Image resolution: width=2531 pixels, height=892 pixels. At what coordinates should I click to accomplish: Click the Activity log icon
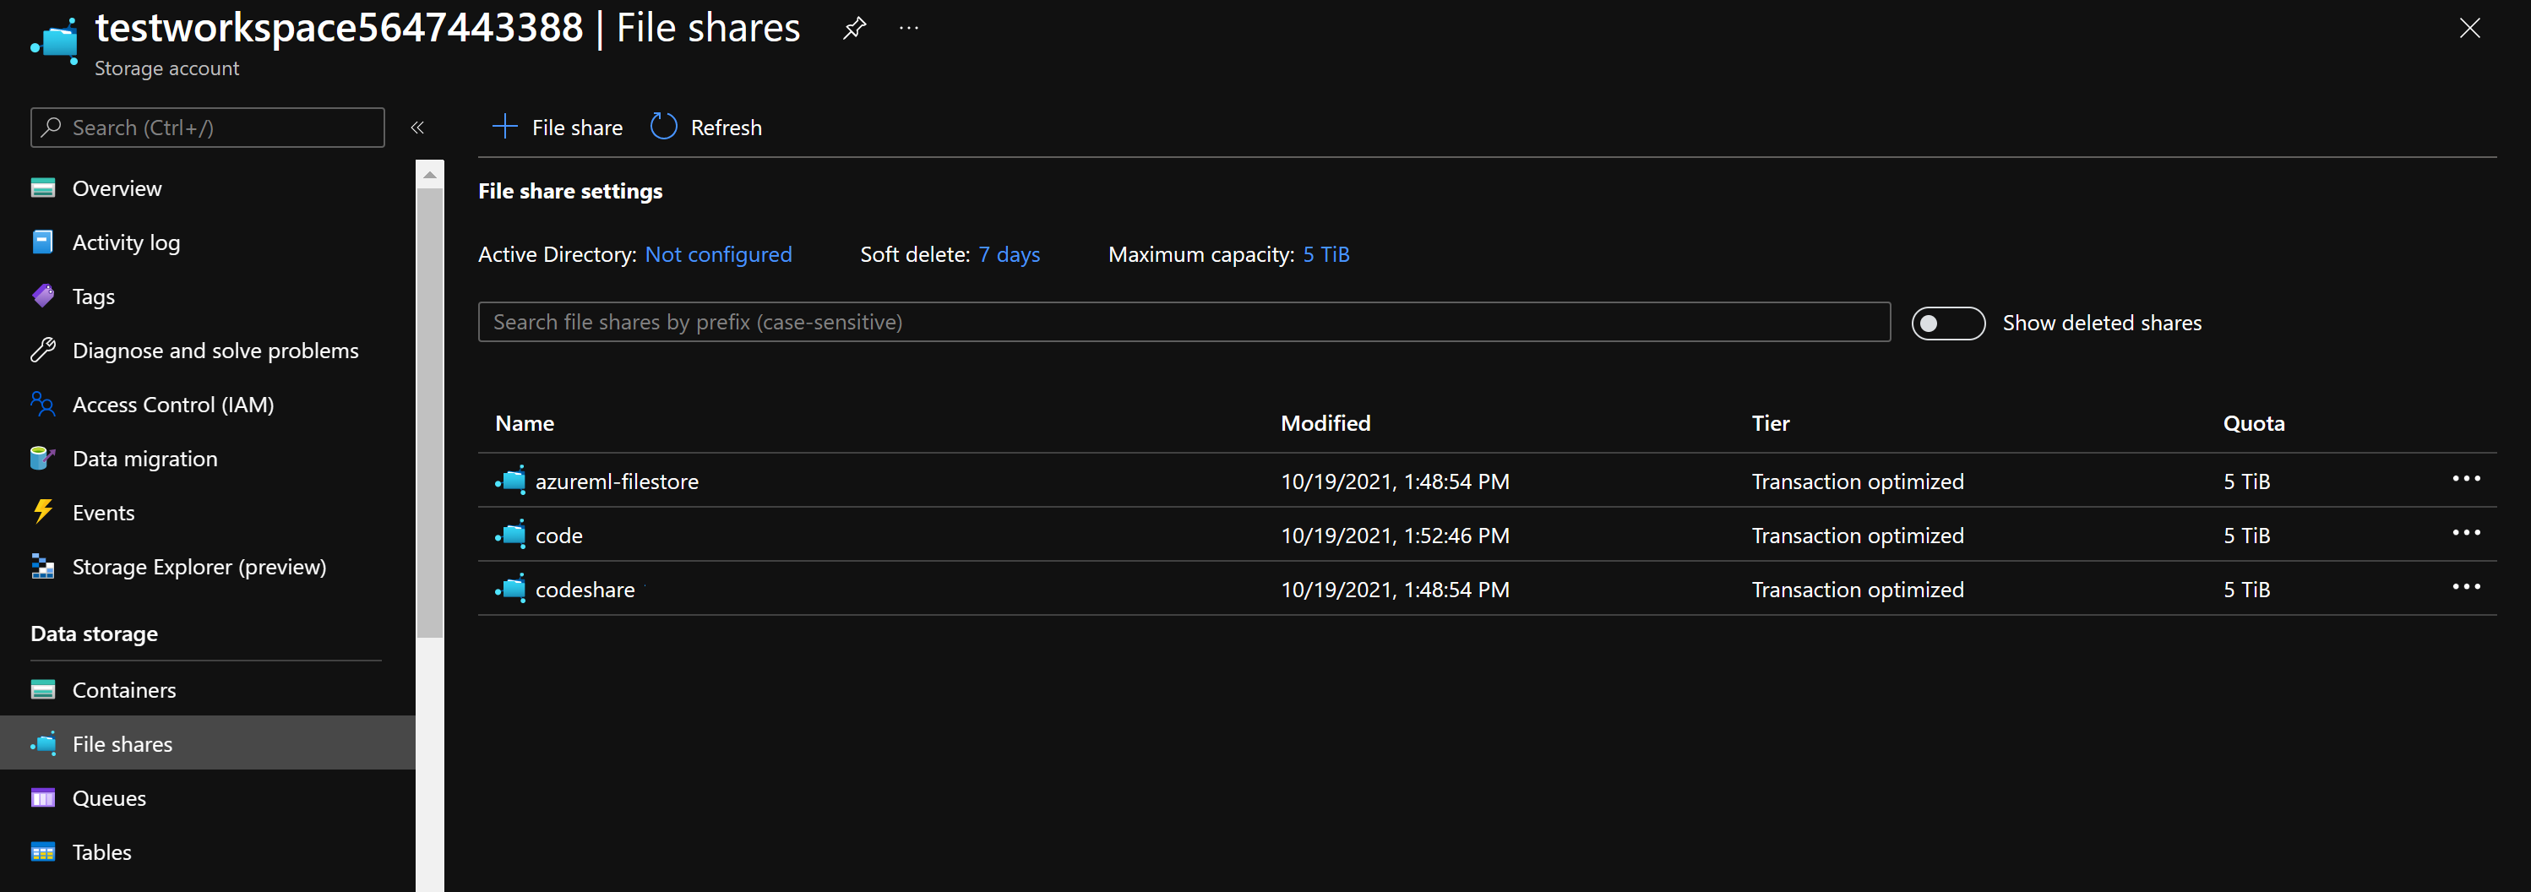[x=43, y=242]
